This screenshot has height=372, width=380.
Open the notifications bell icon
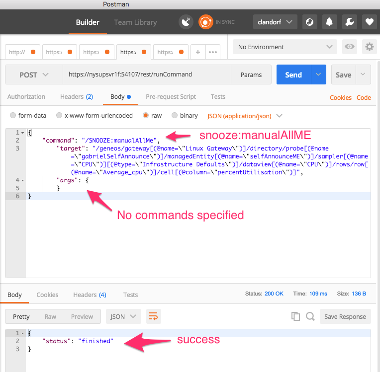pos(329,22)
